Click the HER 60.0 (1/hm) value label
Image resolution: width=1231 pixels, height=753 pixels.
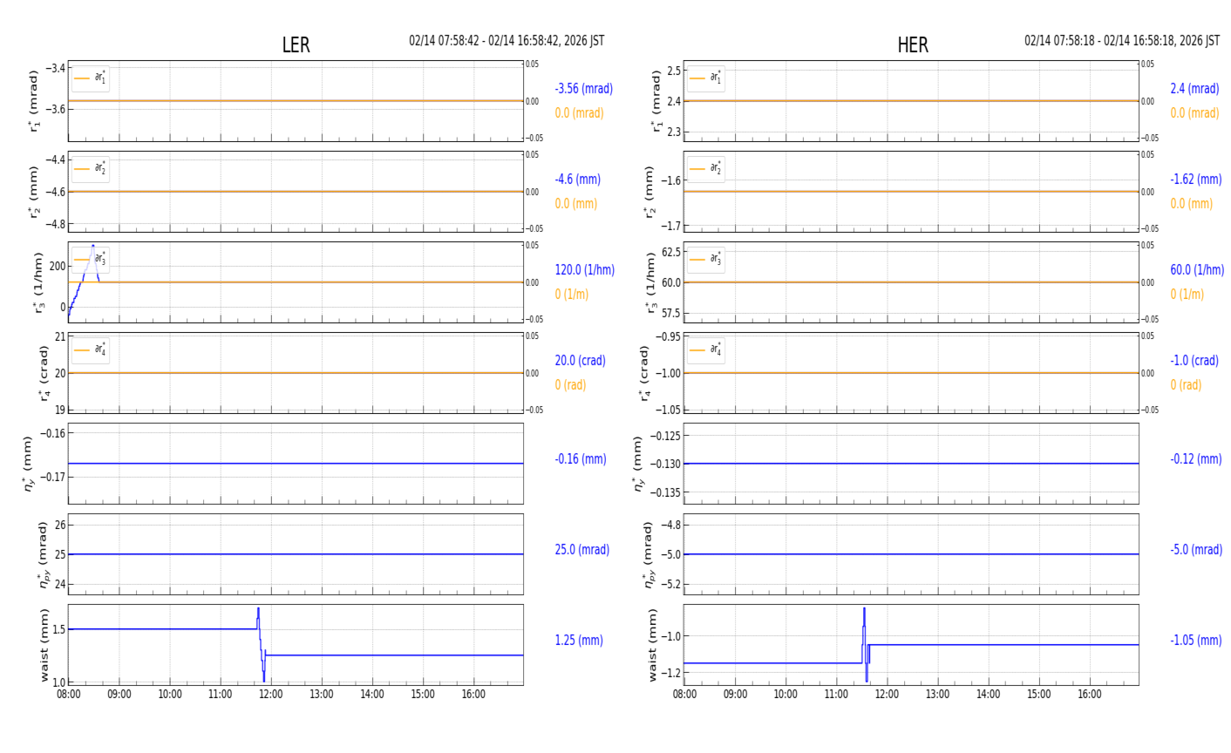click(x=1196, y=270)
